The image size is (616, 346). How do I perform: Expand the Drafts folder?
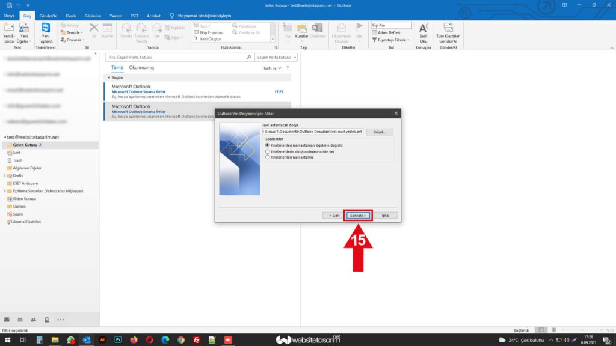5,175
